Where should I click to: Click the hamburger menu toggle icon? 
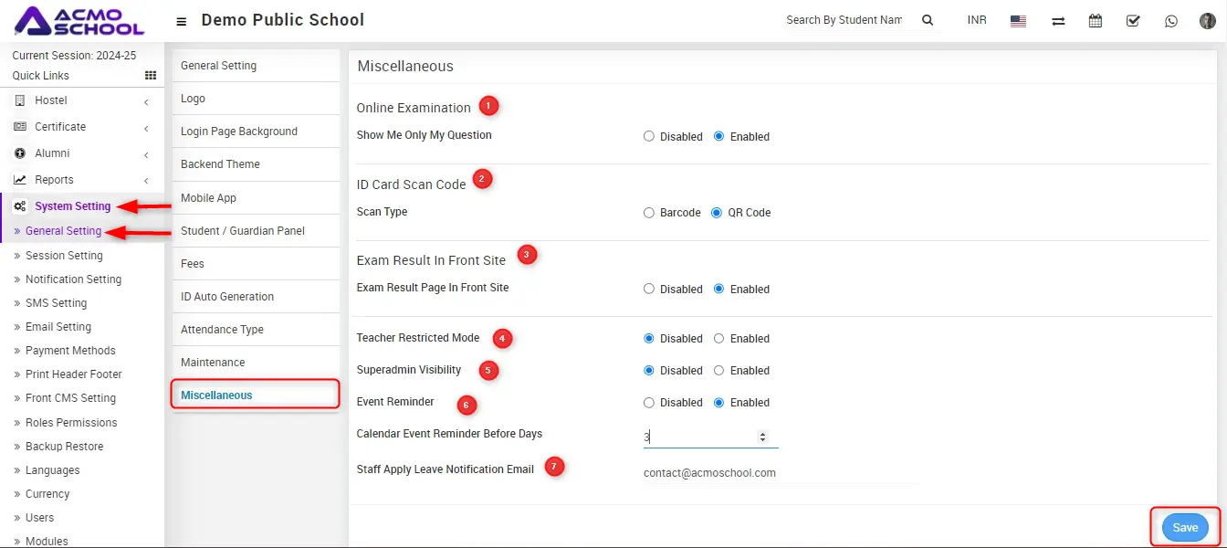[182, 21]
